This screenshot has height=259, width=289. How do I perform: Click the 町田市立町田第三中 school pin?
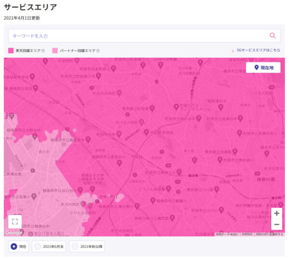point(98,76)
